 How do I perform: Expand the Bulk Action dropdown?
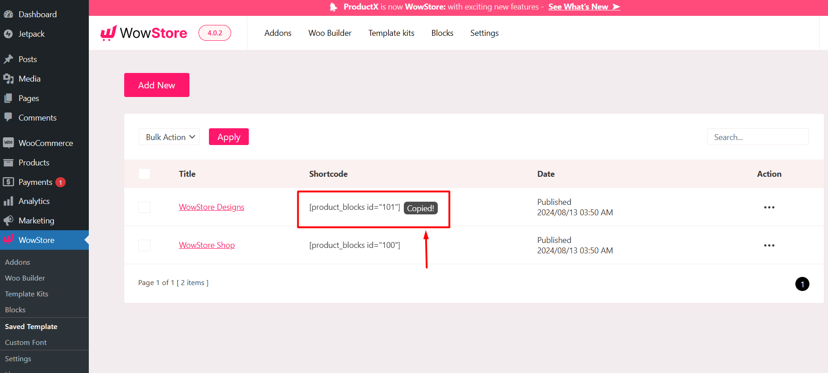tap(169, 137)
